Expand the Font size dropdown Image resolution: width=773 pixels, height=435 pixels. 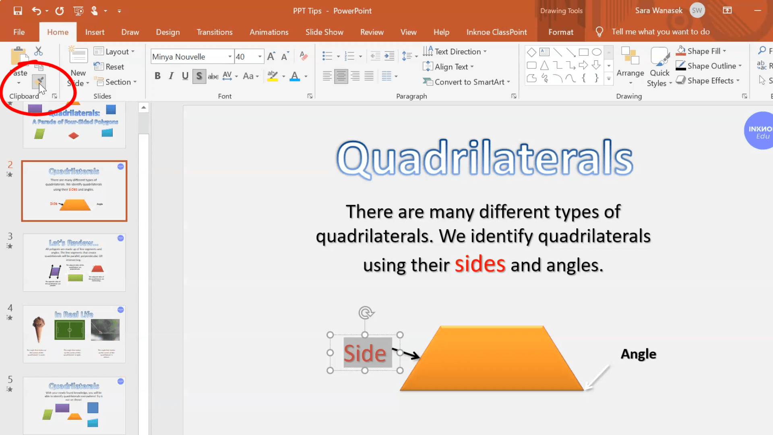pyautogui.click(x=259, y=57)
